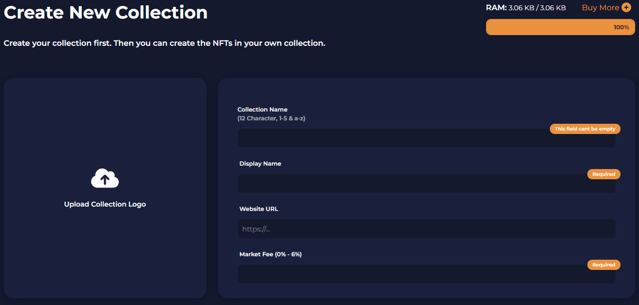Click the plus icon beside Buy More
639x305 pixels.
coord(626,8)
